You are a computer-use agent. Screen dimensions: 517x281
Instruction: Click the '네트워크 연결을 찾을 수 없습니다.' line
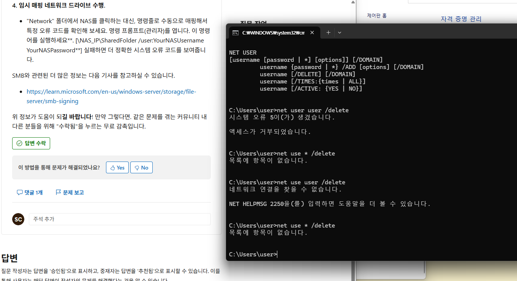(286, 190)
